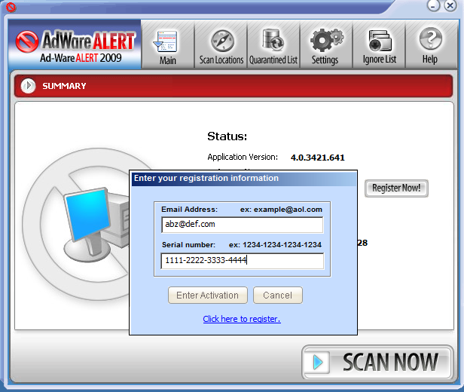Open the Ignore List icon

(380, 41)
